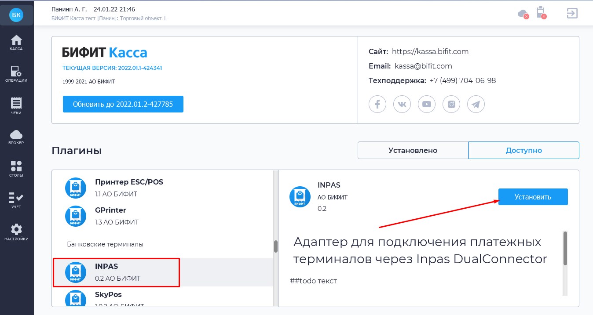The image size is (593, 315).
Task: Click Обновить до 2022.01.2-427785 button
Action: point(123,104)
